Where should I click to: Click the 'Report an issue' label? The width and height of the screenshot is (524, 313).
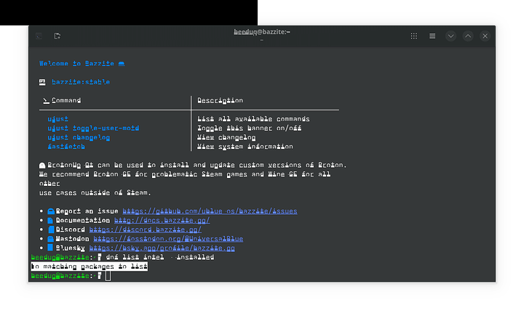(87, 211)
